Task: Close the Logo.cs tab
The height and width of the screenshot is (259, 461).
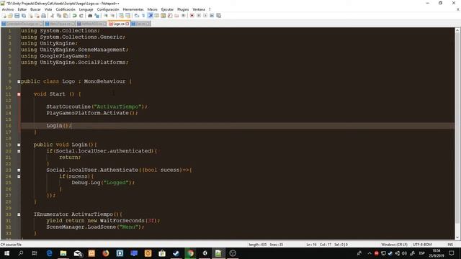Action: (x=127, y=24)
